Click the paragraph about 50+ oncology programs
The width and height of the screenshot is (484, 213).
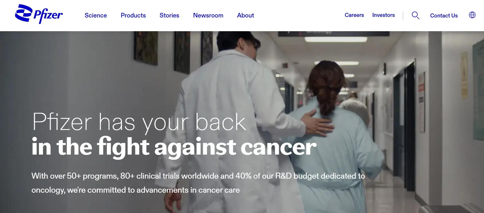tap(198, 183)
